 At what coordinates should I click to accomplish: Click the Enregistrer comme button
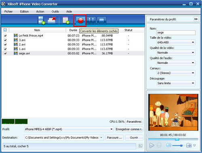click(129, 129)
